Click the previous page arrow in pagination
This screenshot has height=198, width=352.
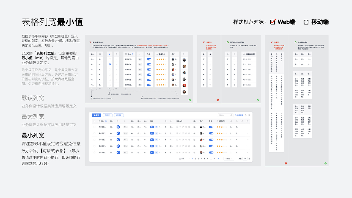tap(189, 159)
